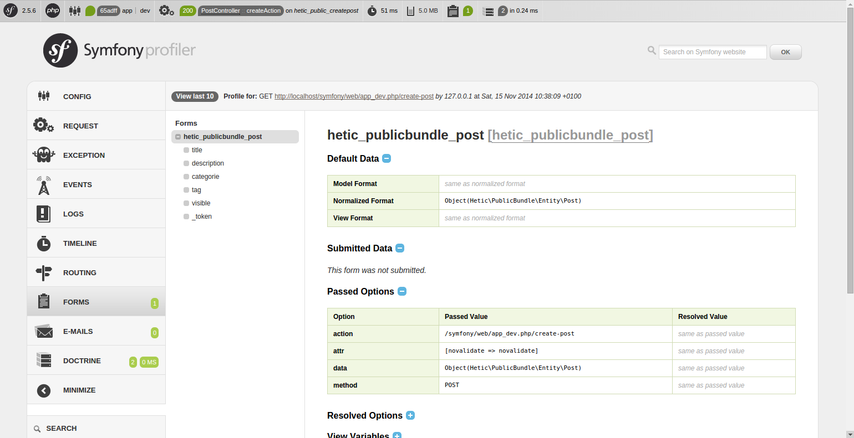Focus the Search on Symfony website field
Viewport: 854px width, 438px height.
point(713,52)
